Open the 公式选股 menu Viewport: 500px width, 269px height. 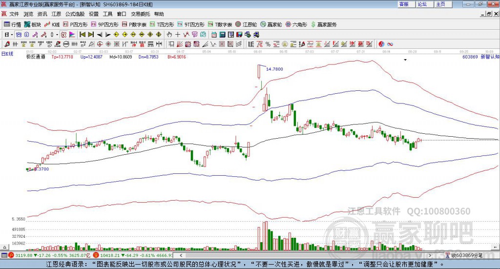click(x=75, y=14)
